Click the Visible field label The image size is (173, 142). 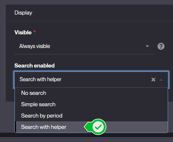click(x=23, y=32)
